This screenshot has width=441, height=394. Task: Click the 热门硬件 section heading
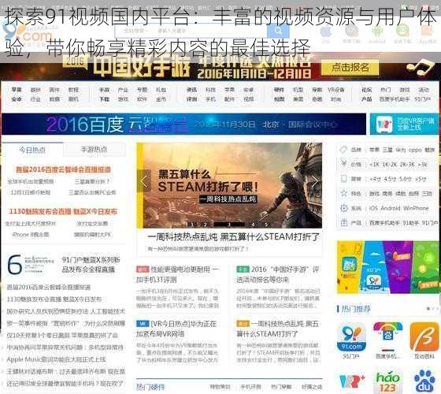coord(150,387)
